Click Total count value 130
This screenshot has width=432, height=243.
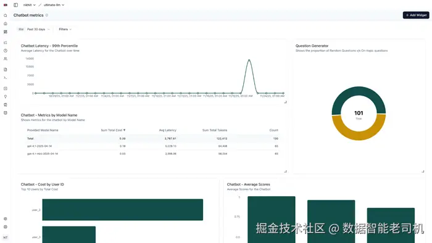click(x=275, y=138)
